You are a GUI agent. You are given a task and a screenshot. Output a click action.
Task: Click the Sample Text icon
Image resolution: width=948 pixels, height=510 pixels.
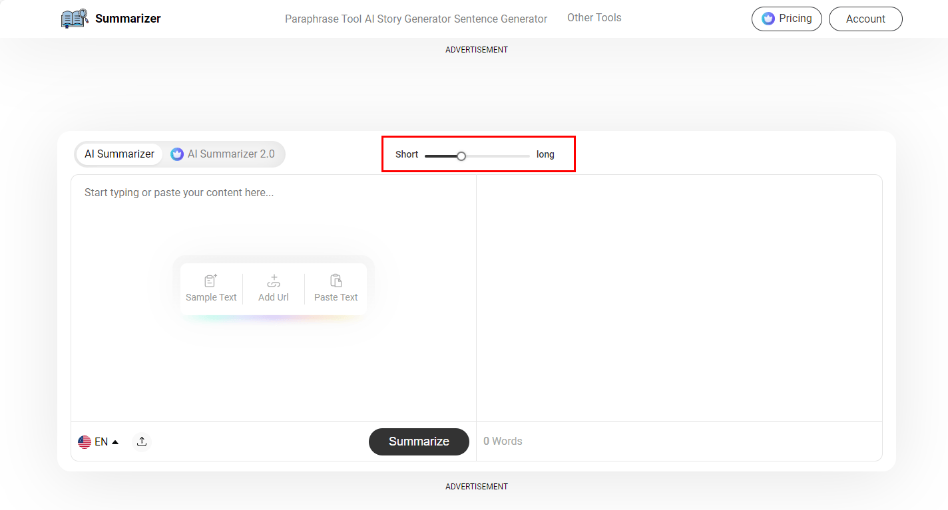point(211,281)
